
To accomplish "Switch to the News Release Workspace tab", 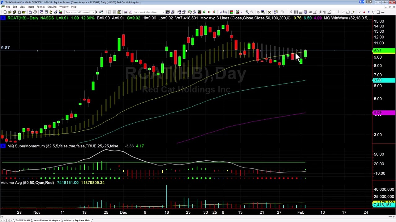I will (47, 220).
